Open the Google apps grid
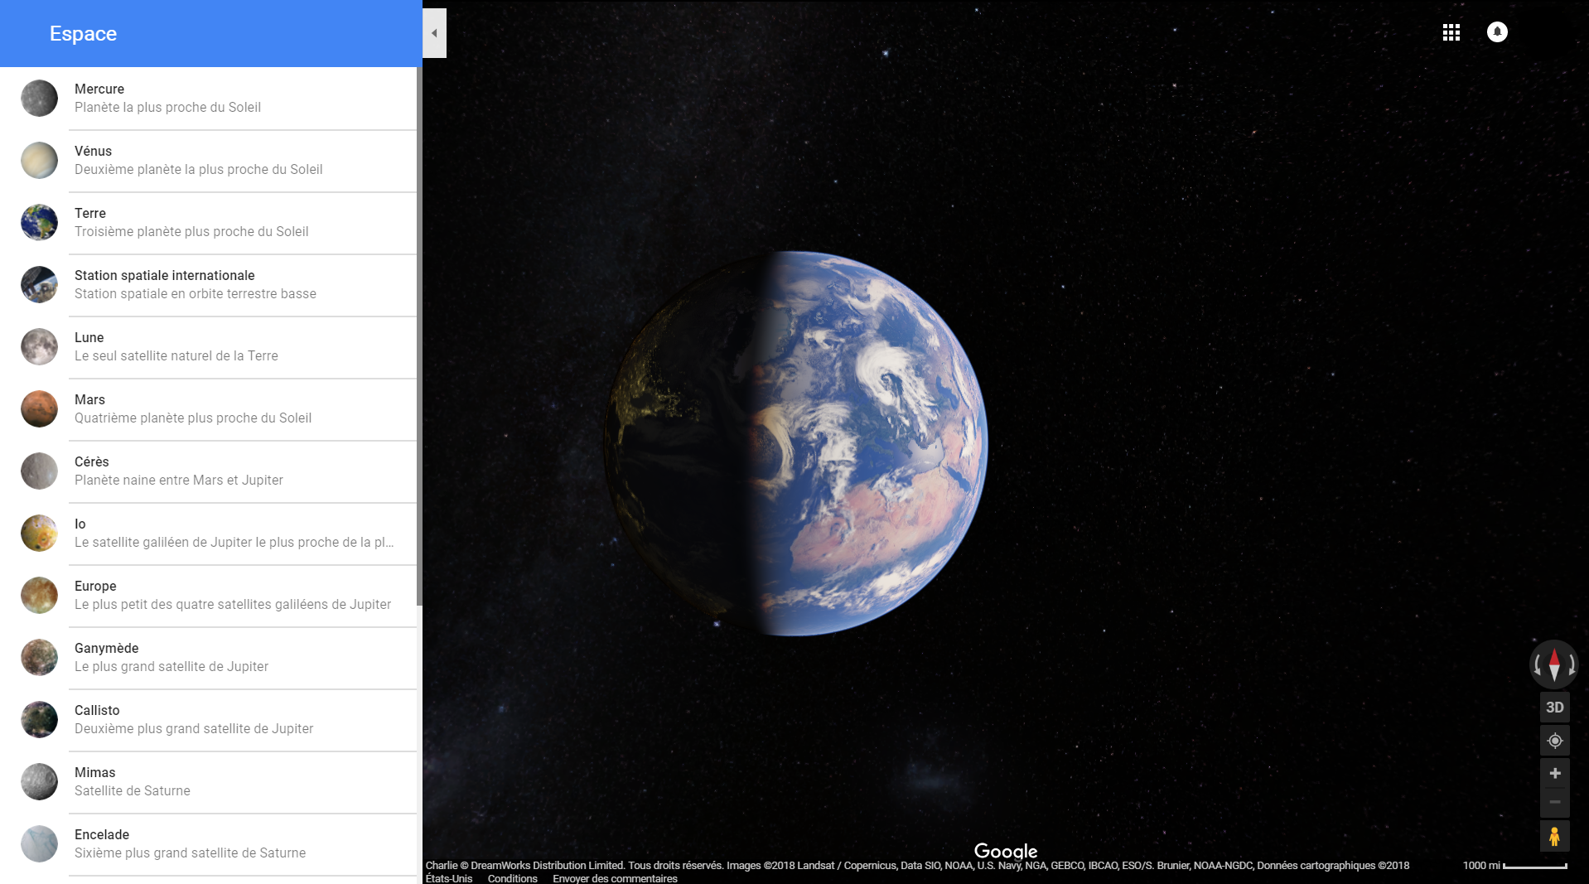This screenshot has width=1589, height=884. tap(1451, 32)
